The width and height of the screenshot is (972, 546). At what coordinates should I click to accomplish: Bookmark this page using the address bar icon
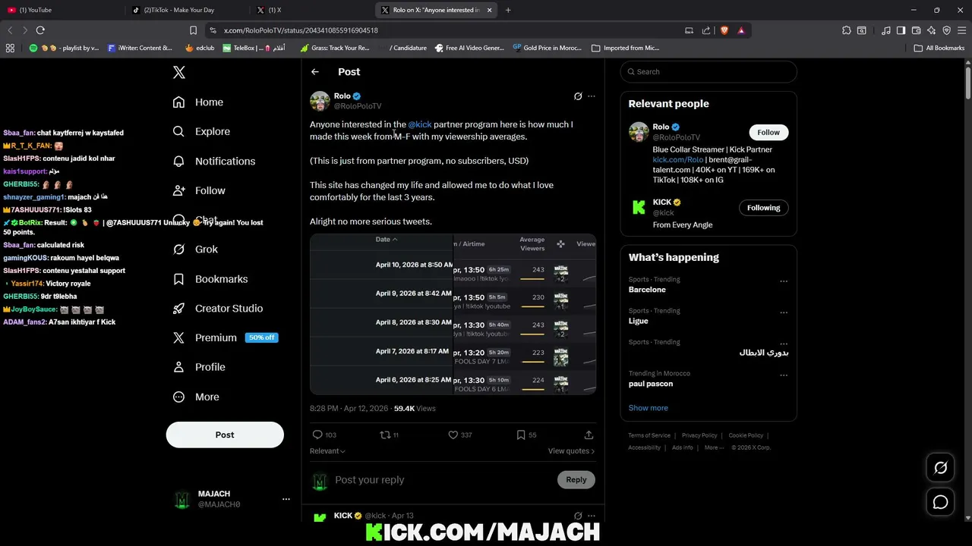[x=193, y=30]
